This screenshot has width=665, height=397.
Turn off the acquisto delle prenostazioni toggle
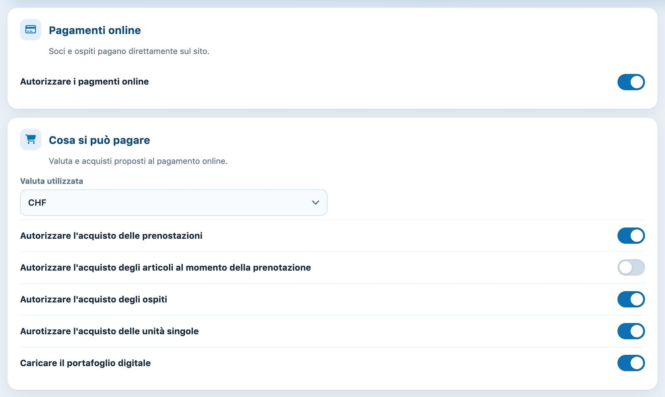tap(631, 235)
